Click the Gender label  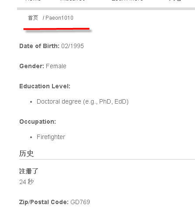click(32, 66)
